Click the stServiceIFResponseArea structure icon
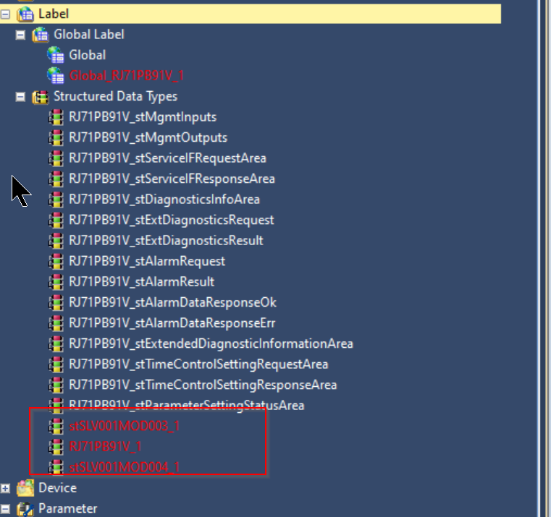 click(x=56, y=179)
